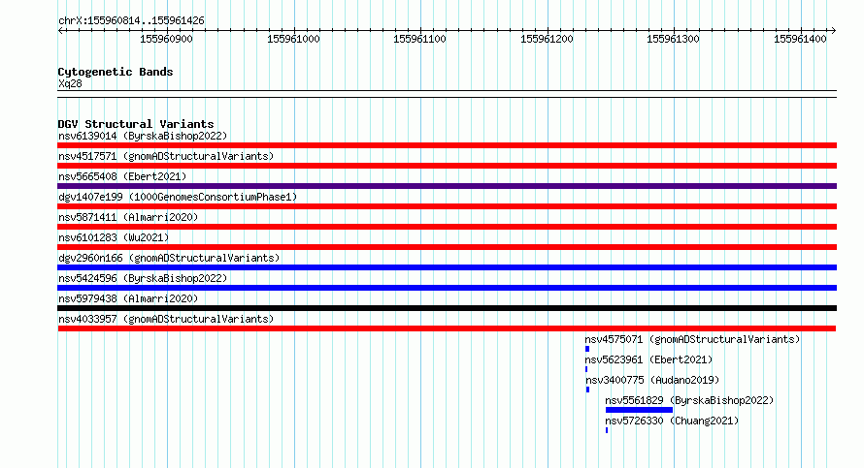The width and height of the screenshot is (864, 468).
Task: Open variant nsv5665408 (Ebert2021) label
Action: [122, 176]
